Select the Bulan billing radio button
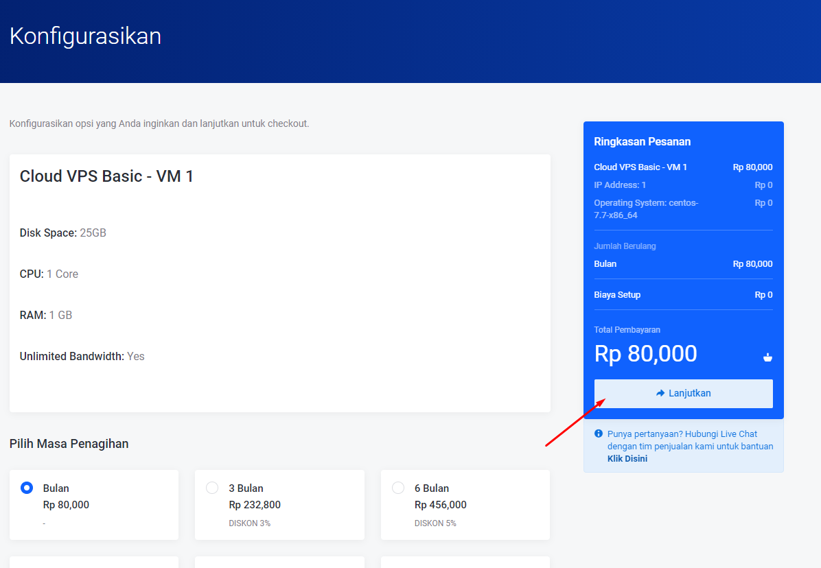 pos(27,488)
